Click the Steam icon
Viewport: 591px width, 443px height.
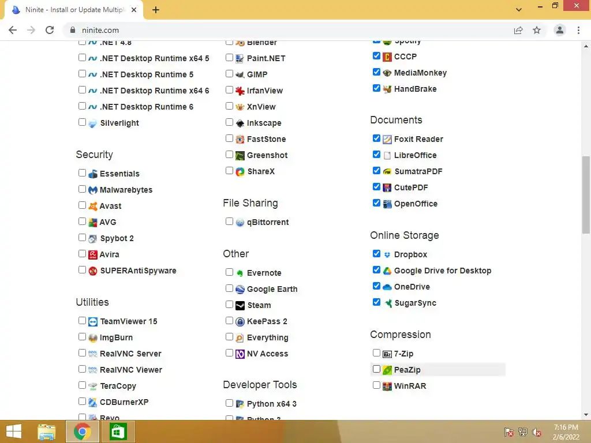240,306
